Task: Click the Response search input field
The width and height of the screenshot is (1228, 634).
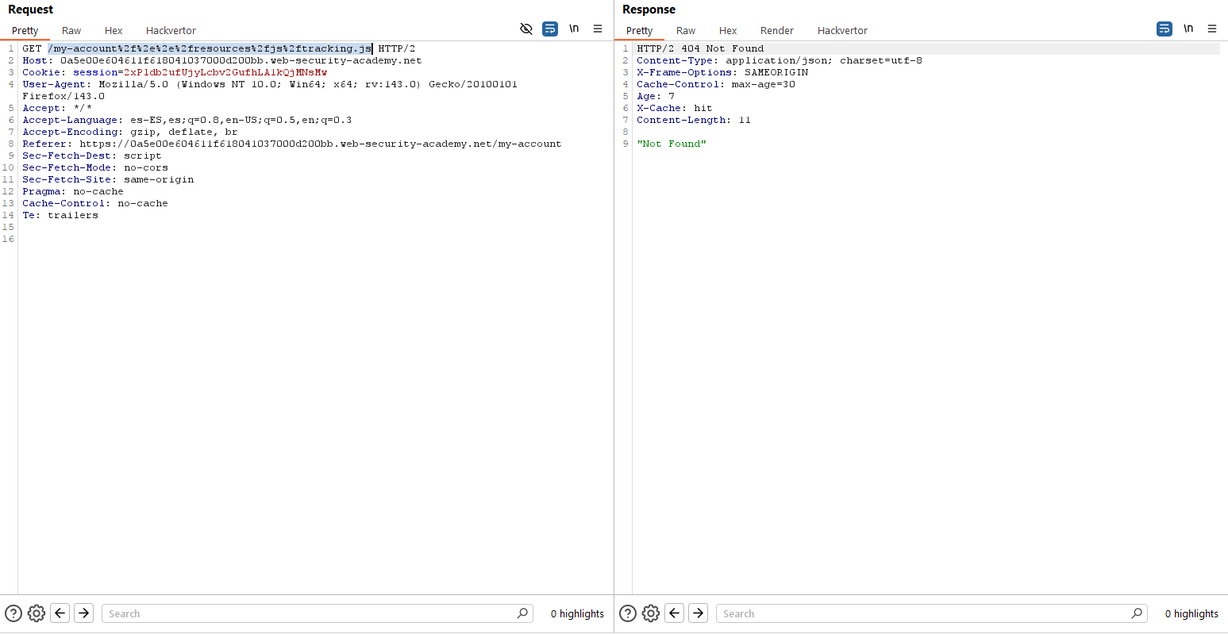Action: click(x=924, y=613)
